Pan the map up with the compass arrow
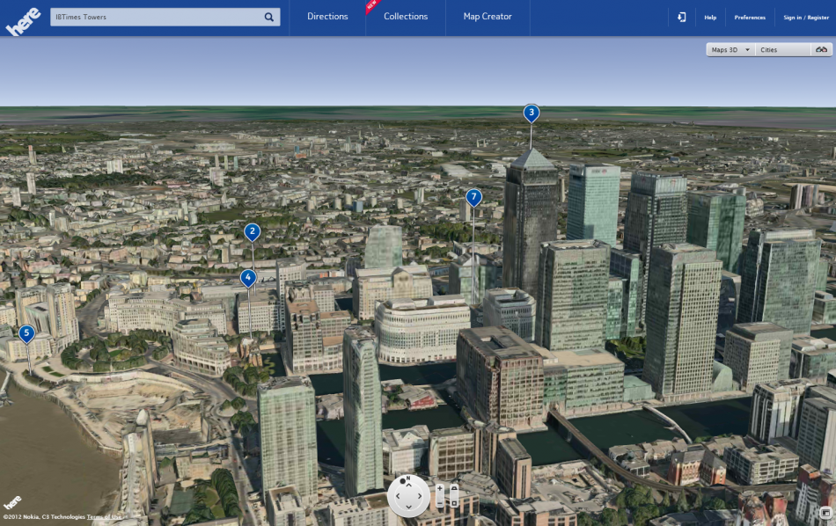 [x=409, y=485]
